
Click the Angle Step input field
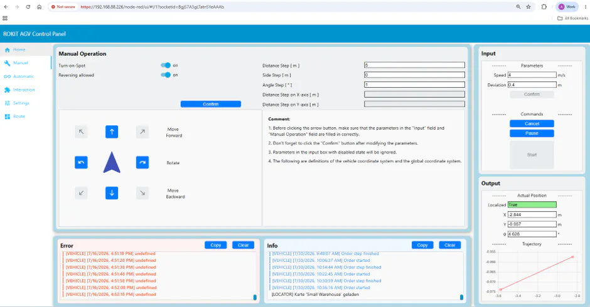coord(414,85)
